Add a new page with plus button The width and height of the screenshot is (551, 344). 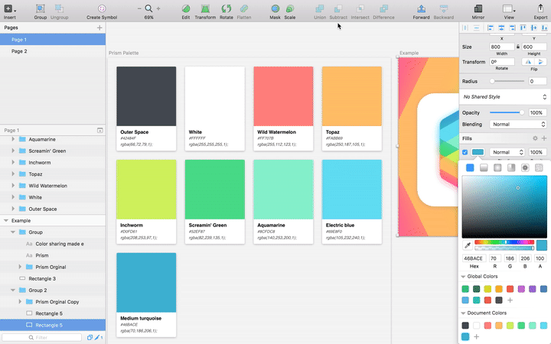pos(99,28)
